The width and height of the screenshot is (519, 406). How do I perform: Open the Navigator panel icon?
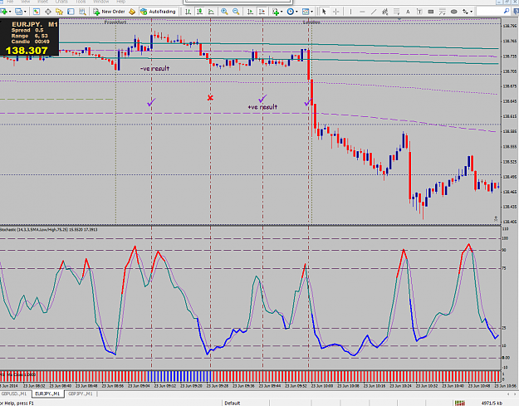coord(59,12)
